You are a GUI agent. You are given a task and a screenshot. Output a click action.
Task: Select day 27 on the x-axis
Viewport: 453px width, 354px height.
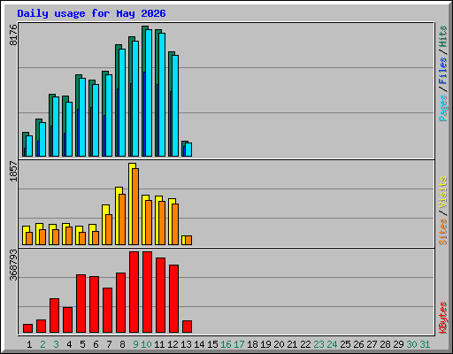point(372,344)
